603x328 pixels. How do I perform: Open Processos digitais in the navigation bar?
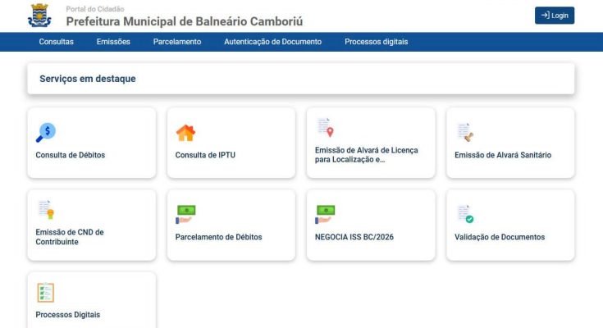pyautogui.click(x=376, y=42)
